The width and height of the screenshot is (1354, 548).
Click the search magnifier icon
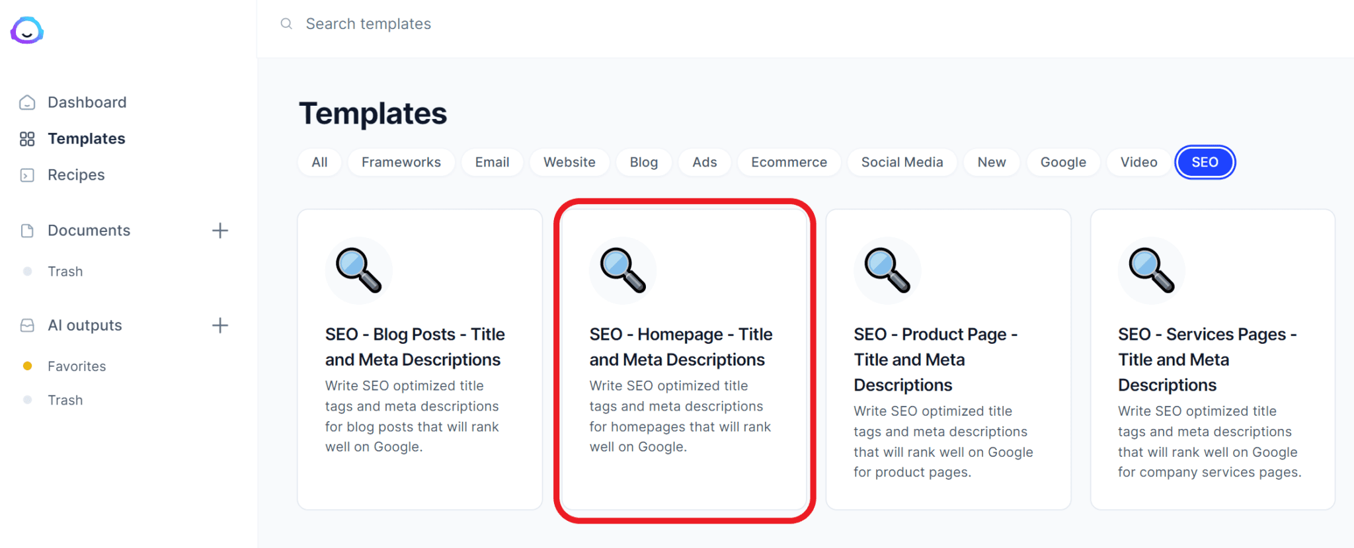click(286, 24)
